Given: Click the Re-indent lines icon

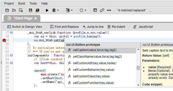Looking at the screenshot, I should [109, 27].
